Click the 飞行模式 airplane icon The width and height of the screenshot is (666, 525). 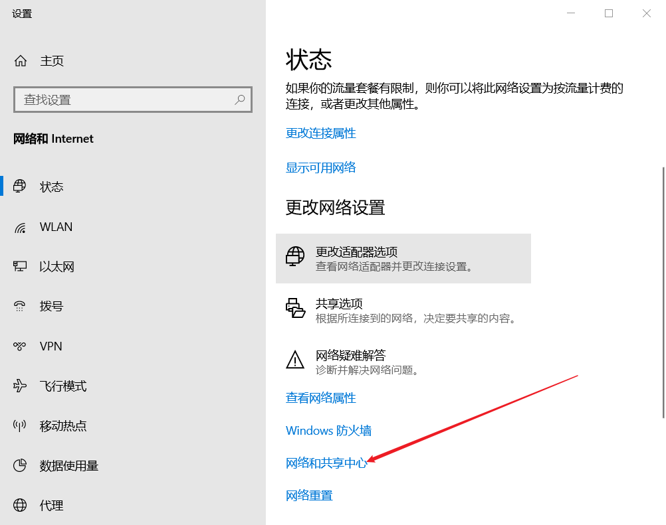(19, 386)
